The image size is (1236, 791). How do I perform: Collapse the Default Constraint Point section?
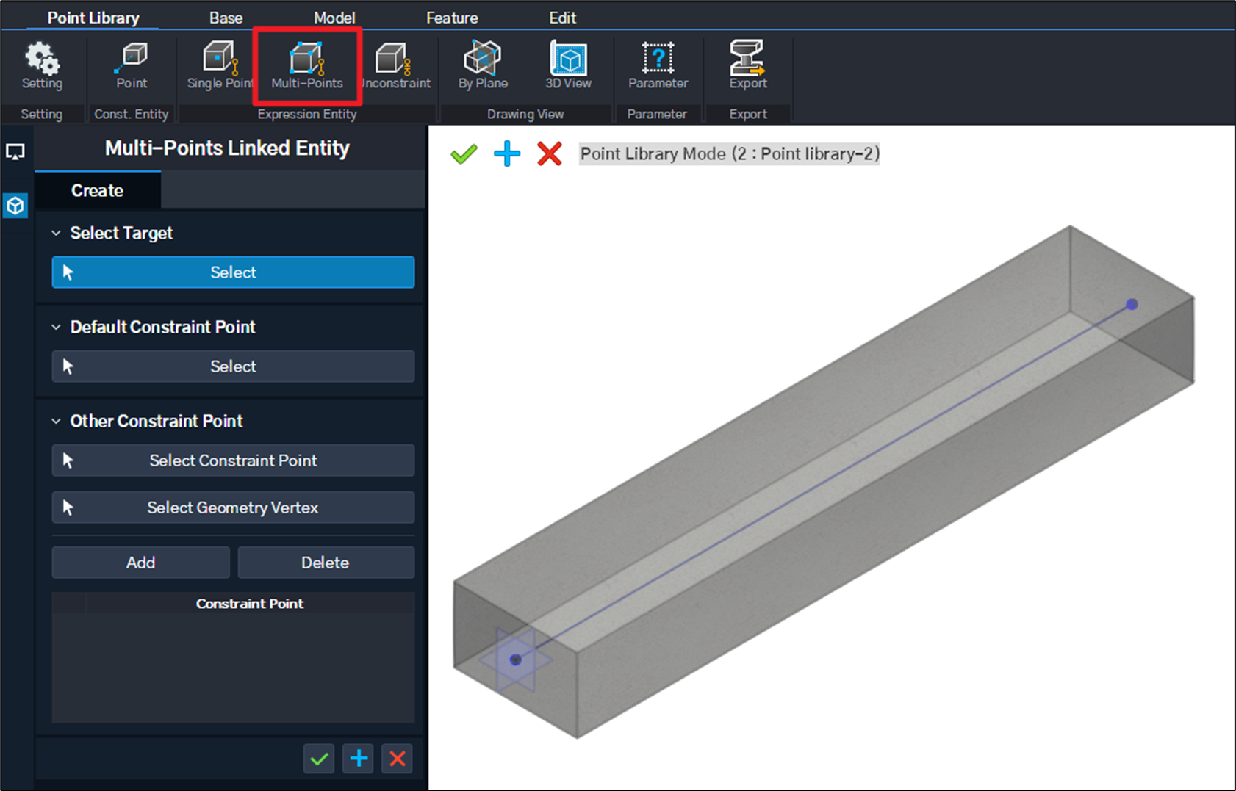(x=56, y=328)
